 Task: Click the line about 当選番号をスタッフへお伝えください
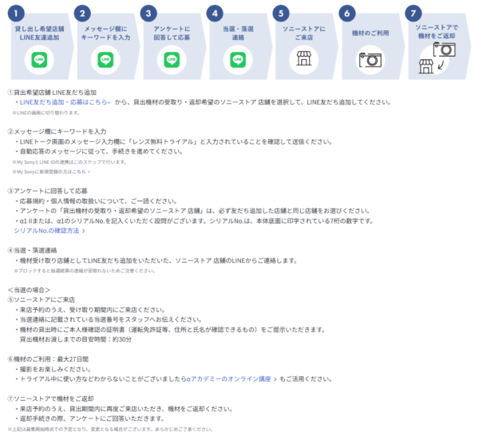coord(109,319)
